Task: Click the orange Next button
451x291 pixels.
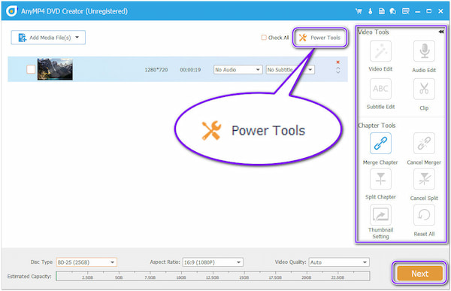Action: [419, 273]
